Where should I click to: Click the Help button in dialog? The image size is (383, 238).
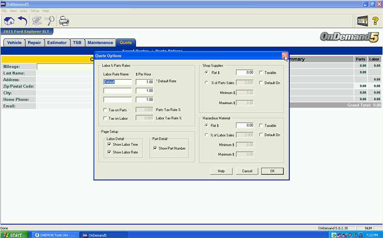[221, 171]
